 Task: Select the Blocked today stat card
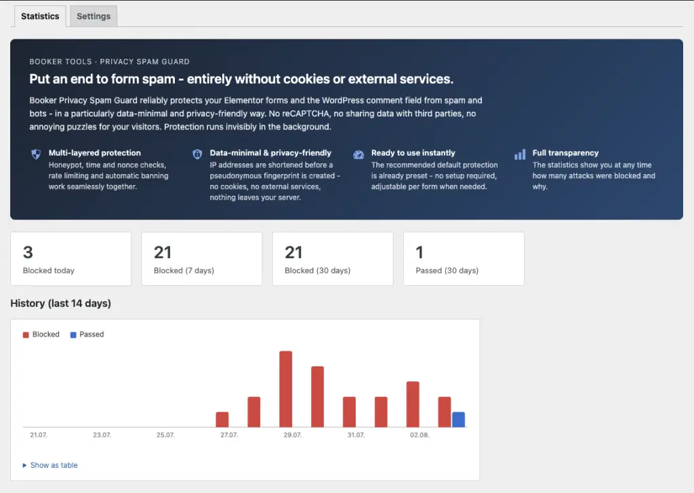[70, 259]
